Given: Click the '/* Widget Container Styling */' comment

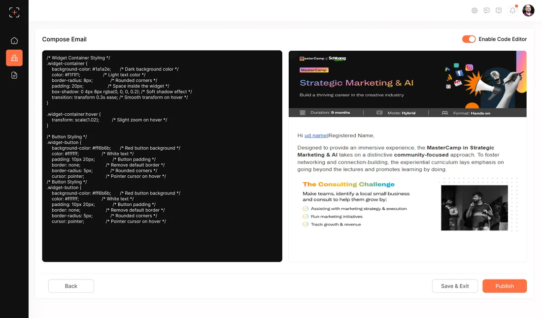Looking at the screenshot, I should click(78, 58).
